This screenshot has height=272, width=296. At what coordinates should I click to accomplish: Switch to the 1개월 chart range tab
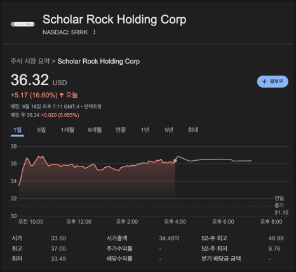(67, 130)
